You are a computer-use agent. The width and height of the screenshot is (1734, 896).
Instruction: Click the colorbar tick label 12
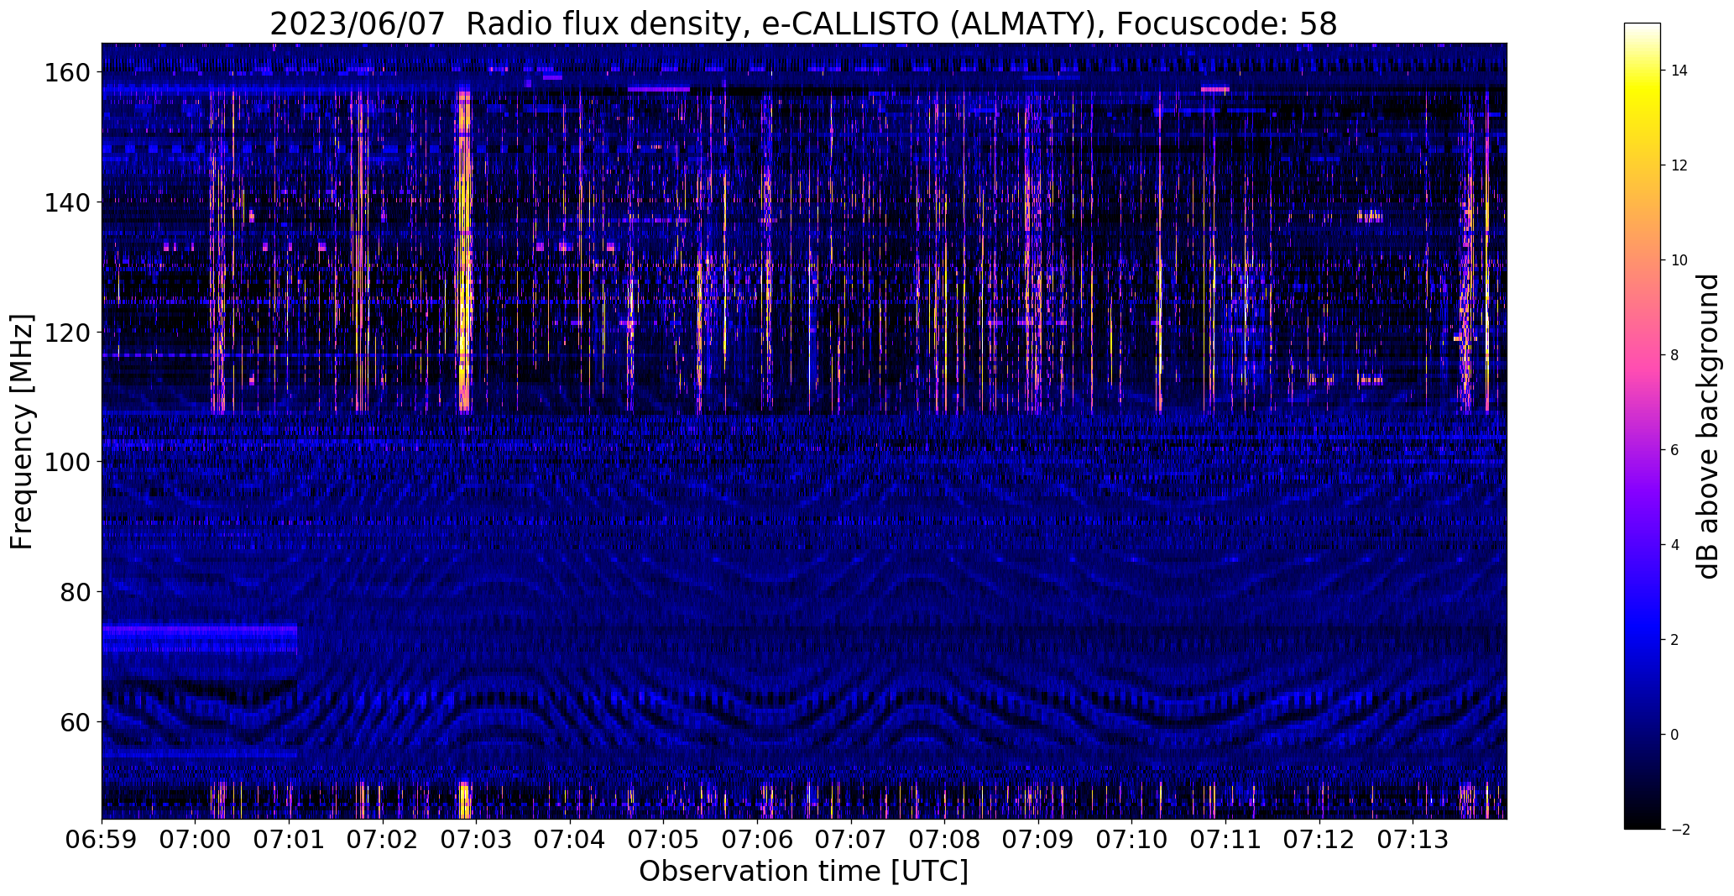[x=1679, y=166]
